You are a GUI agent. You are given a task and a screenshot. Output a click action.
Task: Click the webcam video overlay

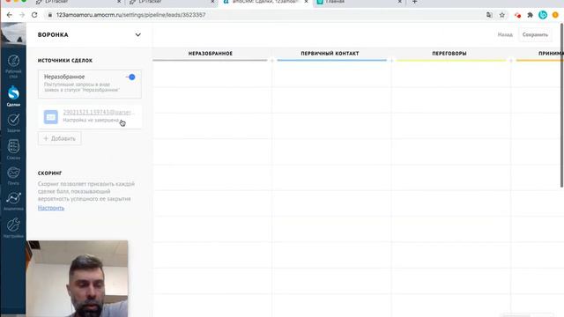(77, 278)
